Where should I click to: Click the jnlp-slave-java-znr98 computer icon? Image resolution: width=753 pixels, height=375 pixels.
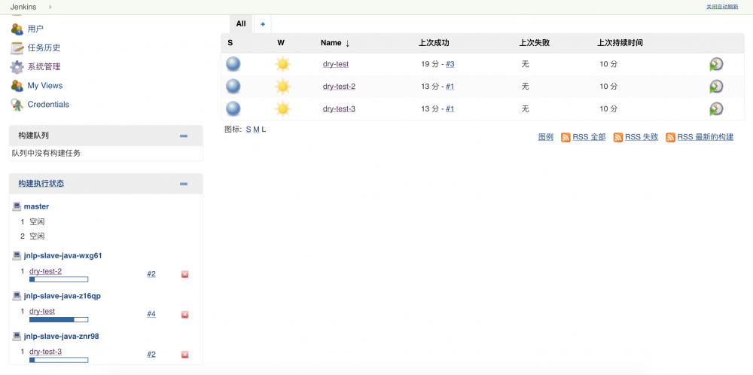click(17, 336)
